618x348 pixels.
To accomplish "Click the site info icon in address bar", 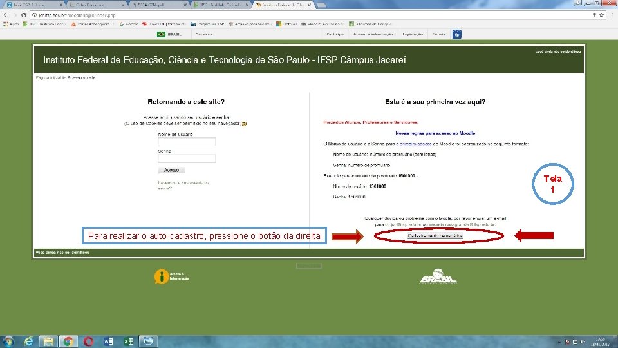I will click(34, 15).
